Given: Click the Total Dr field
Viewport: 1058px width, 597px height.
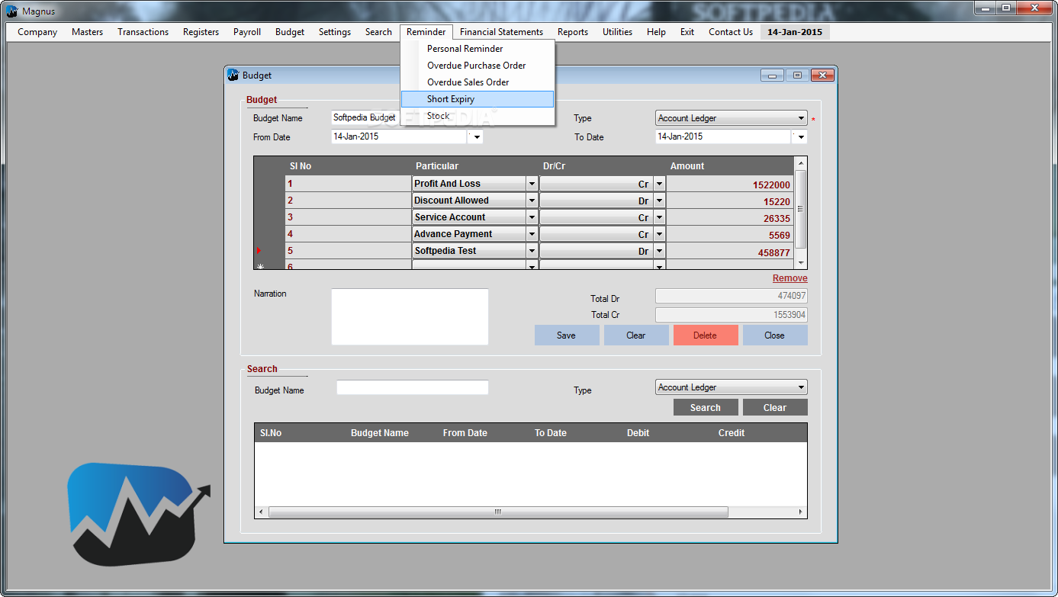Looking at the screenshot, I should click(731, 297).
